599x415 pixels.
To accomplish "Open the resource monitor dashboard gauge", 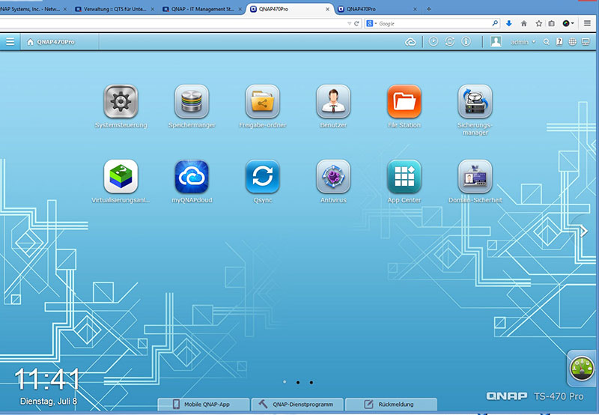I will pos(582,369).
